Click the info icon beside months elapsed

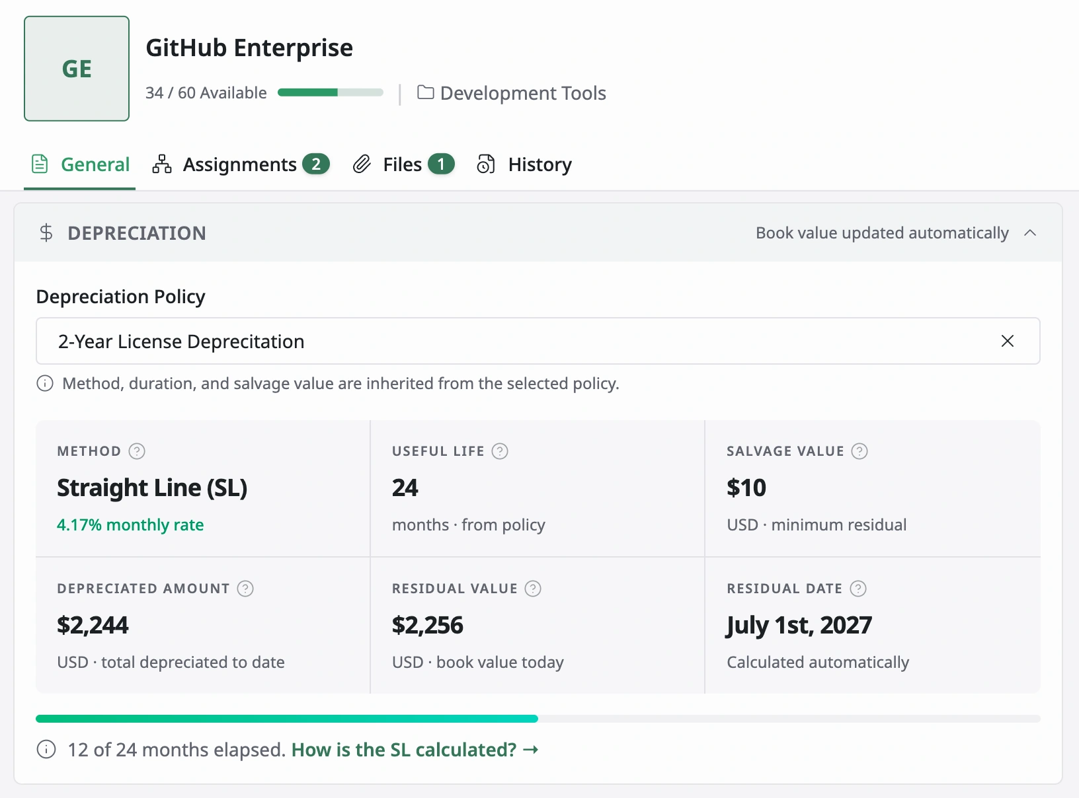(46, 750)
